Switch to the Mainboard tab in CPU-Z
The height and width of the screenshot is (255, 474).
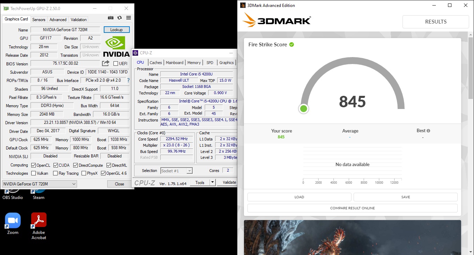175,63
